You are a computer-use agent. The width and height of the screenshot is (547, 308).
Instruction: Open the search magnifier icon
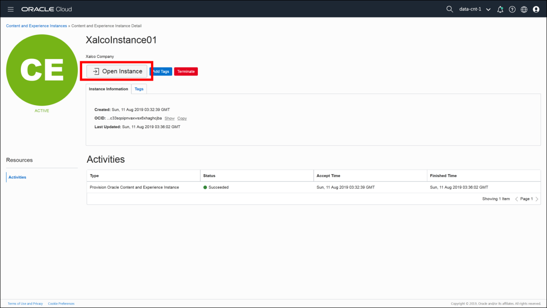pyautogui.click(x=450, y=9)
